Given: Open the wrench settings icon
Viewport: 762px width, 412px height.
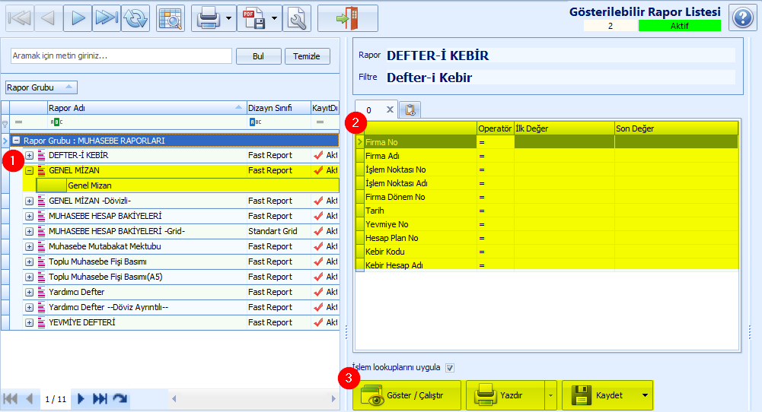Looking at the screenshot, I should (297, 18).
